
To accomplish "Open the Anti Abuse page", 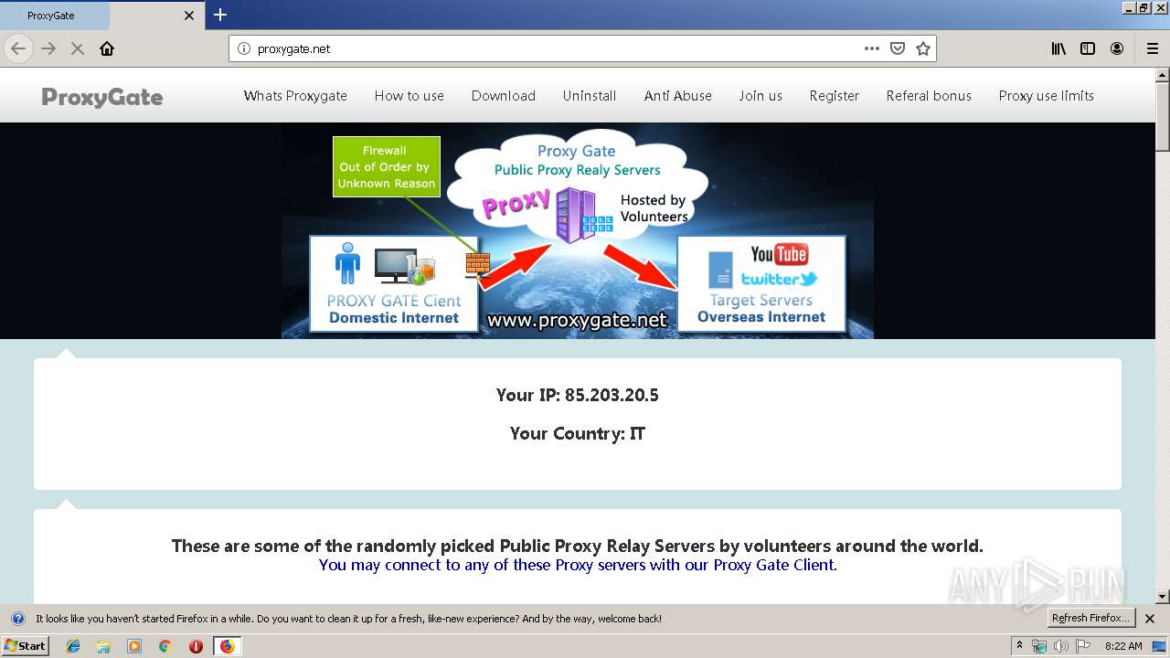I will pyautogui.click(x=678, y=96).
